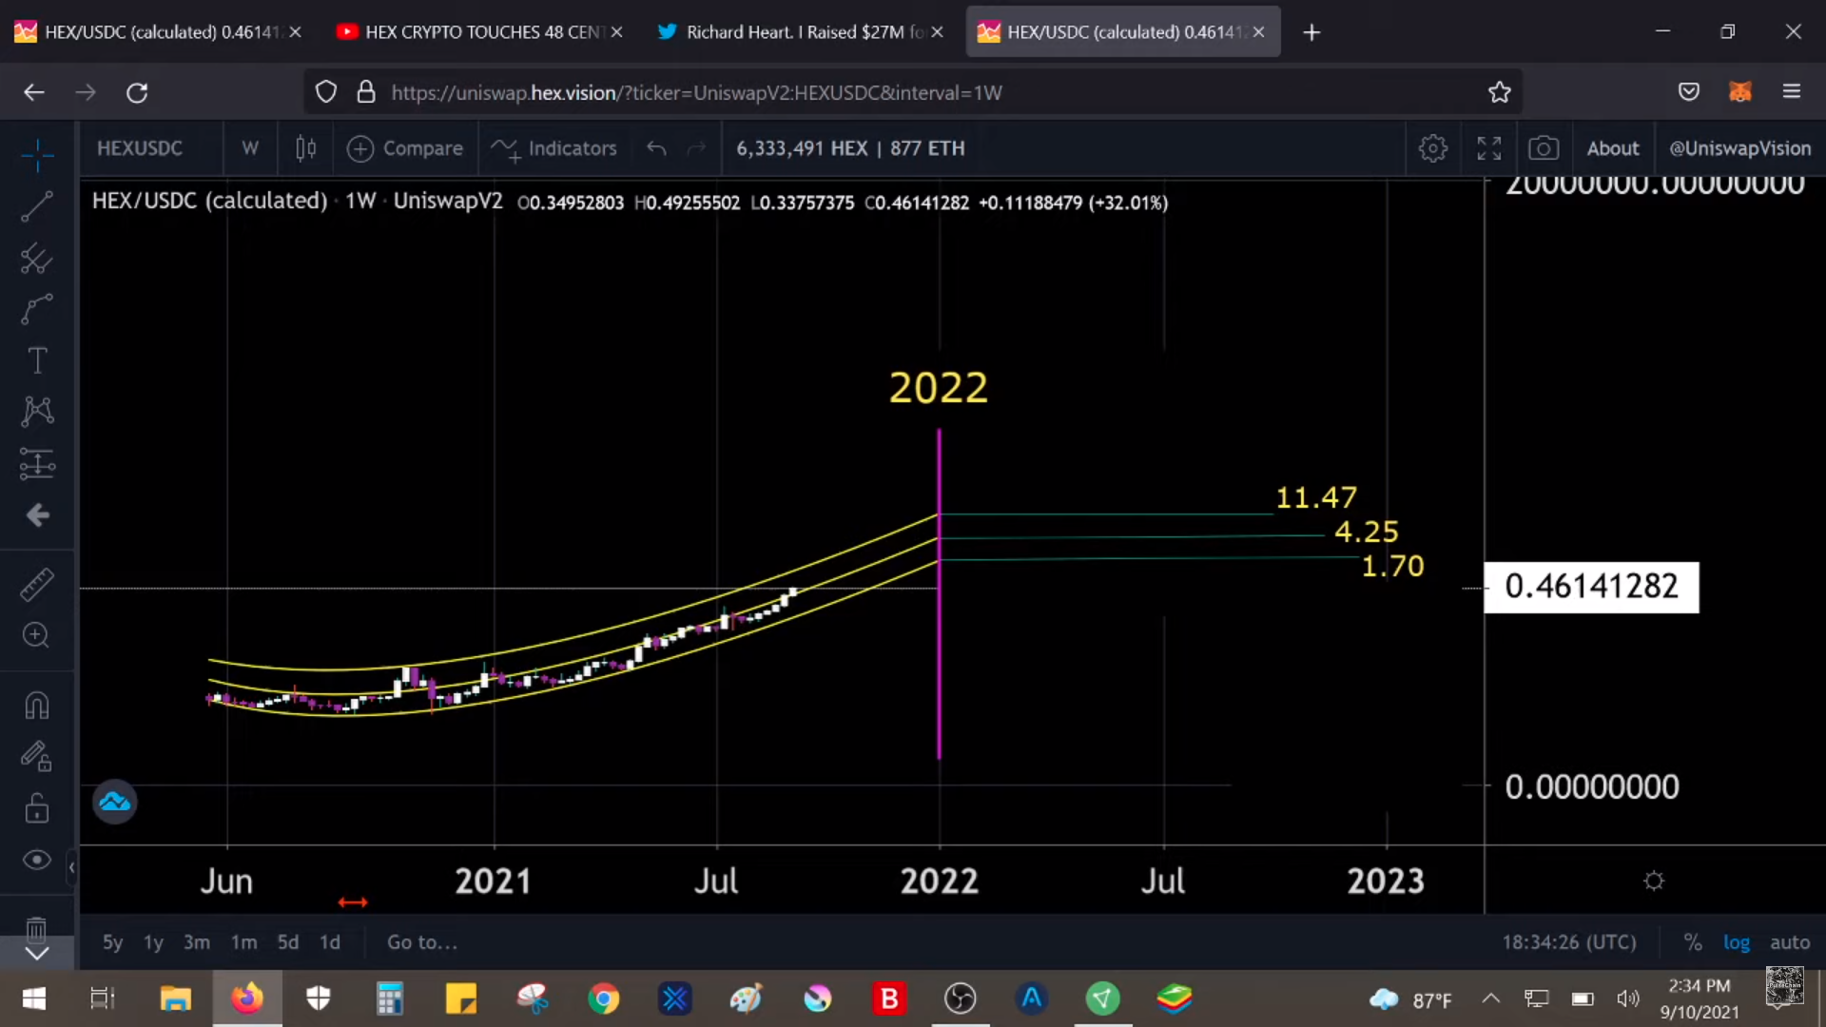
Task: Open the price scale settings gear
Action: 1654,881
